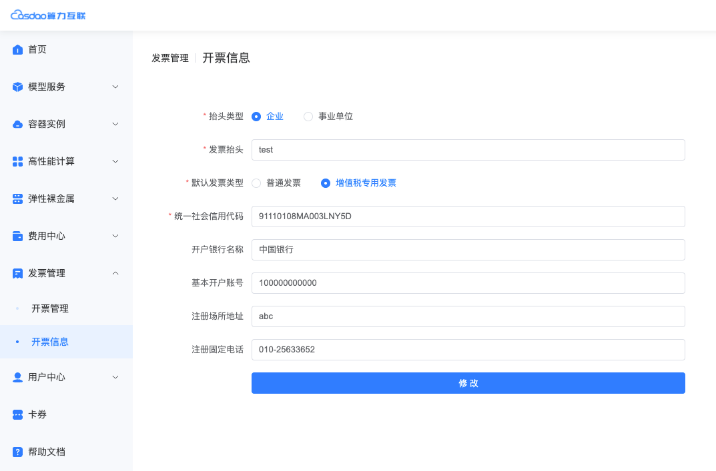Select the 企业 radio button

pyautogui.click(x=256, y=117)
